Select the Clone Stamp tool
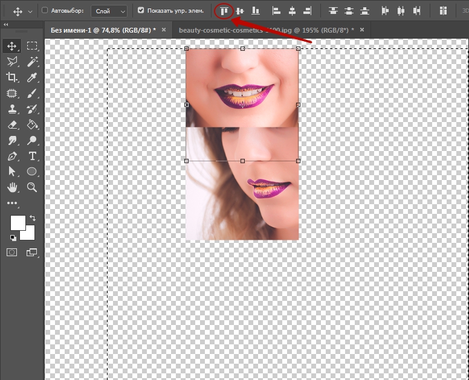 coord(11,109)
